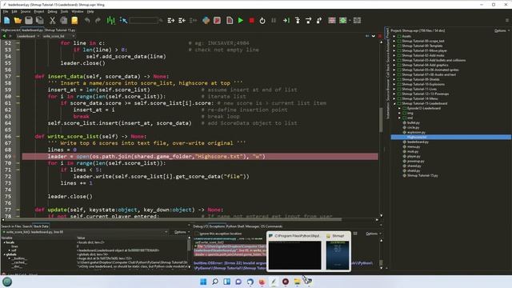Screen dimensions: 512x288
Task: Outdent the selected lines
Action: pyautogui.click(x=182, y=20)
